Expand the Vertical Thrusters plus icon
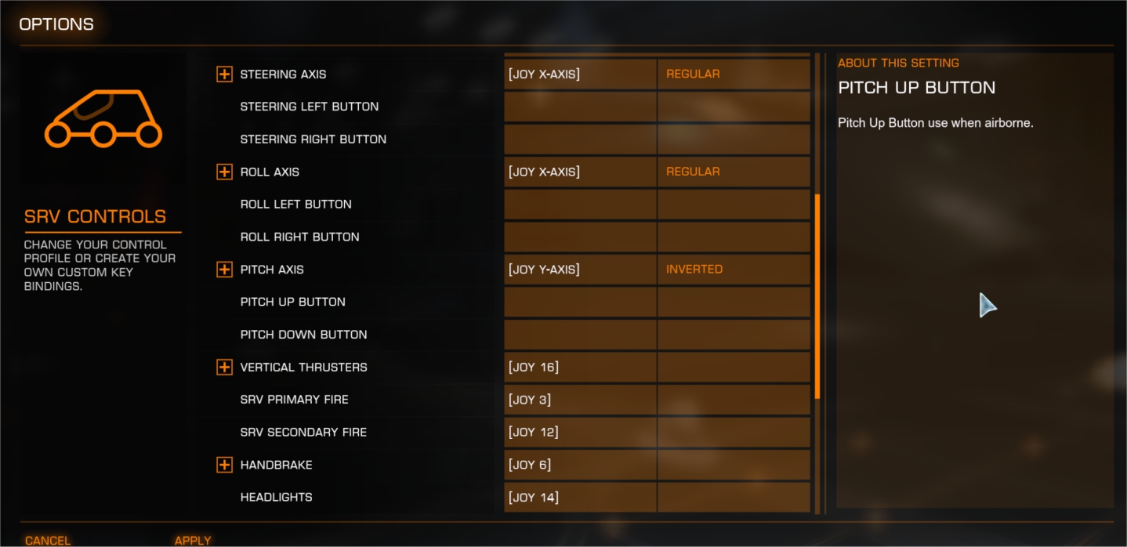The width and height of the screenshot is (1127, 547). click(224, 367)
